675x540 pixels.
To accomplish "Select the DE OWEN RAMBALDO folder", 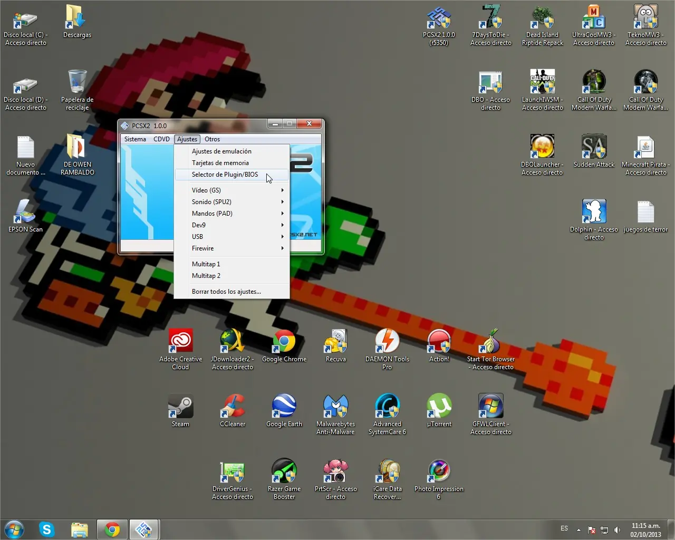I will coord(78,155).
